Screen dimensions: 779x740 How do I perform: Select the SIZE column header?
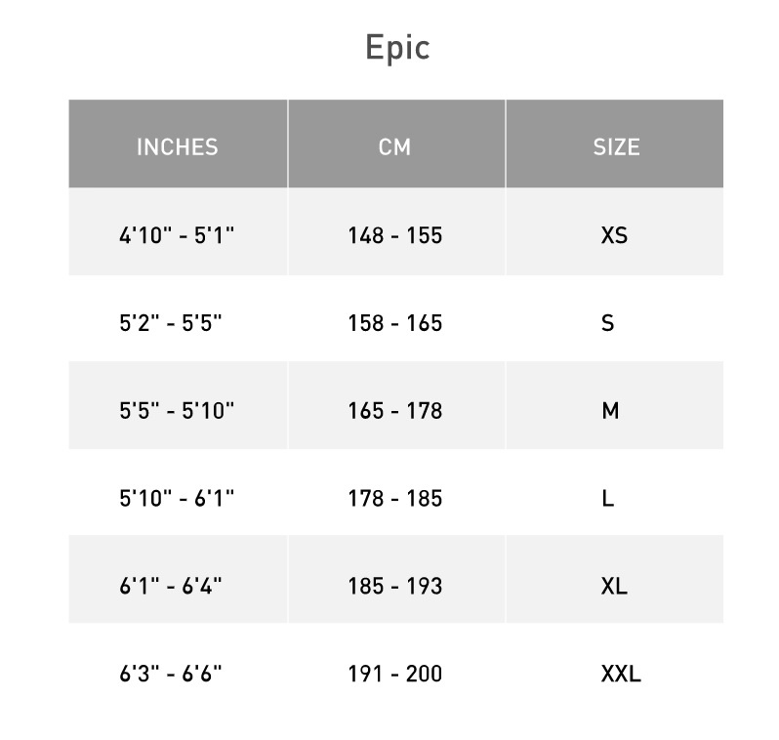tap(615, 146)
